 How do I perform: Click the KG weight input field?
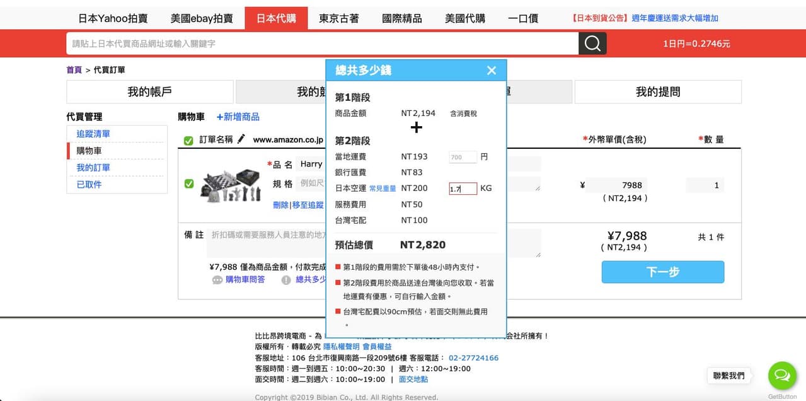point(463,189)
